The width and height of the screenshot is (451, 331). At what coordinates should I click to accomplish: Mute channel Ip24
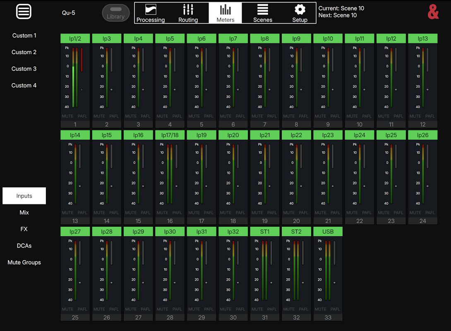pyautogui.click(x=352, y=213)
